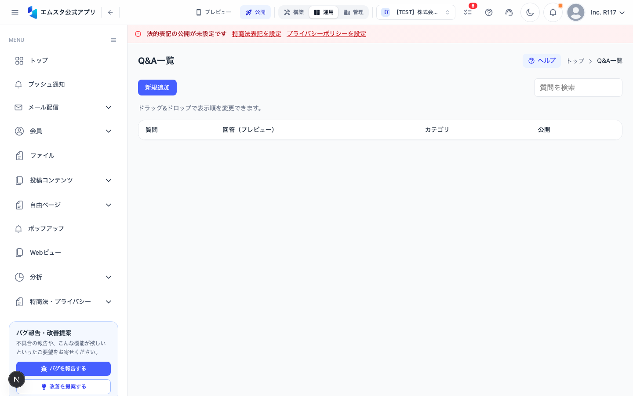Click the 公開 publish button
Image resolution: width=633 pixels, height=396 pixels.
pyautogui.click(x=255, y=12)
